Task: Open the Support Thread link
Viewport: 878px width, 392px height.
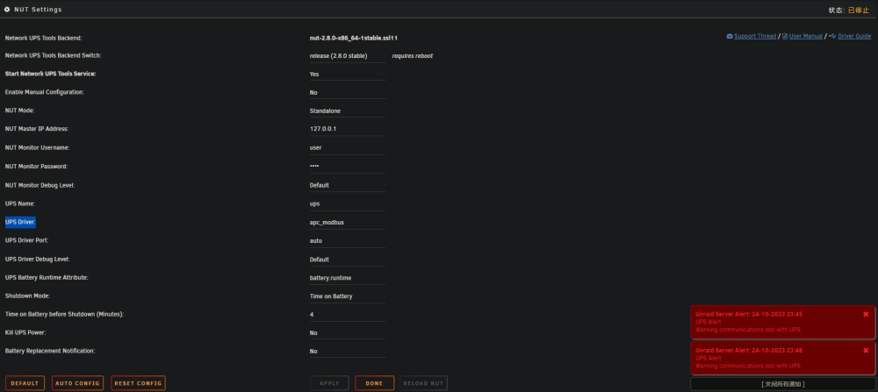Action: coord(755,36)
